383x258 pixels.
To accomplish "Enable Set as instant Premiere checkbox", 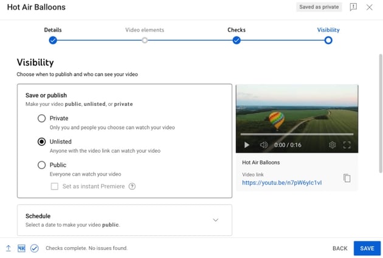I will click(x=55, y=186).
